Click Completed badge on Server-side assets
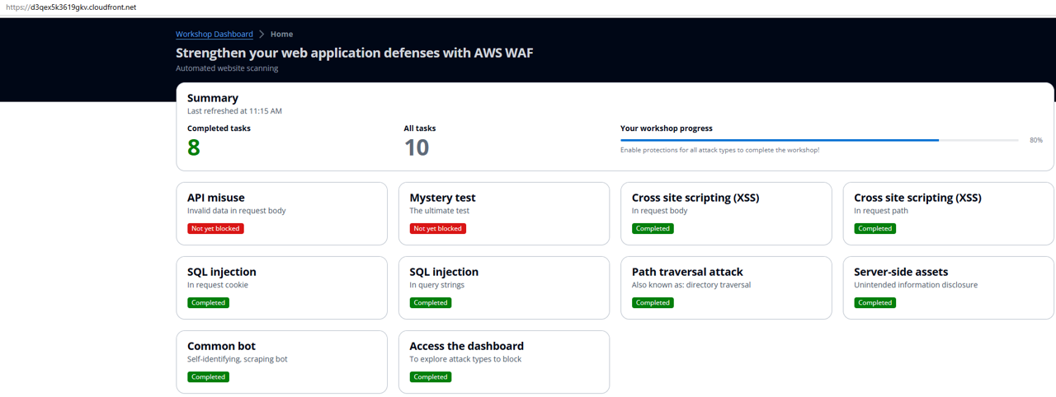The width and height of the screenshot is (1056, 397). (x=874, y=303)
